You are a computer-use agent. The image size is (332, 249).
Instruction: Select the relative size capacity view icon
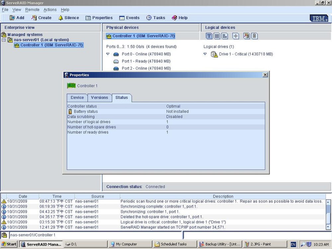[x=225, y=36]
